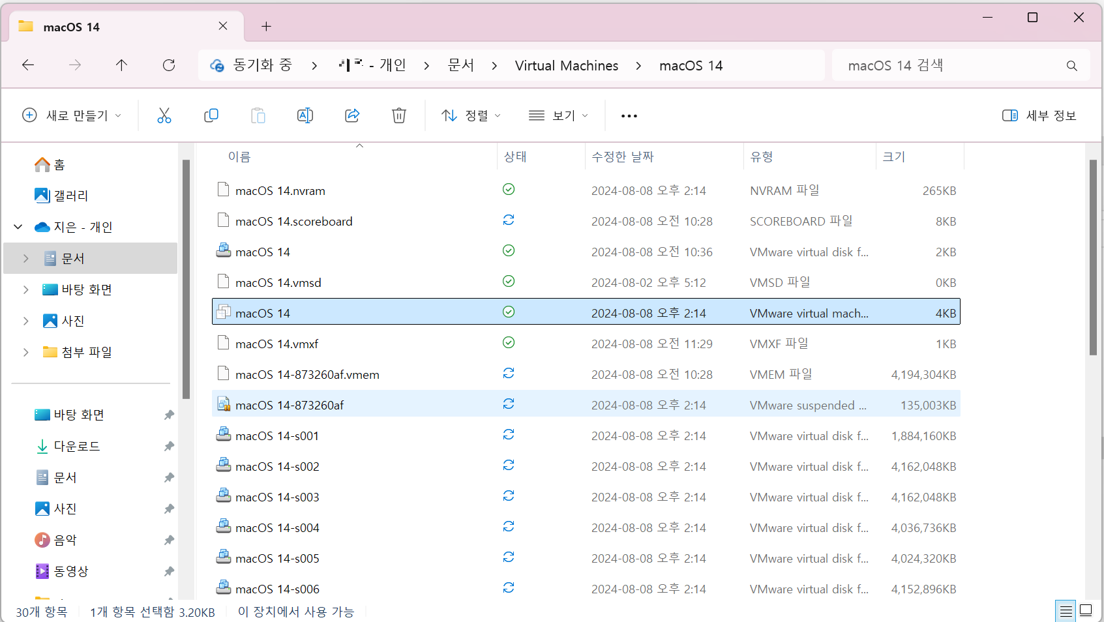Screen dimensions: 1104x622
Task: Open pinned 다운로드 quick access folder
Action: 67,446
